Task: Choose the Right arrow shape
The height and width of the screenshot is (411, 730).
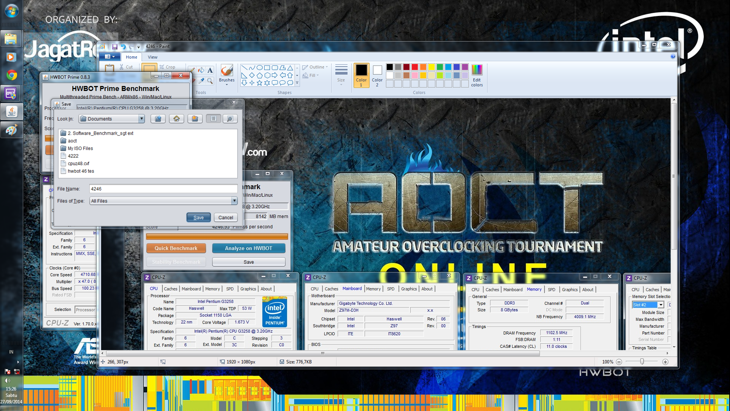Action: pos(275,75)
